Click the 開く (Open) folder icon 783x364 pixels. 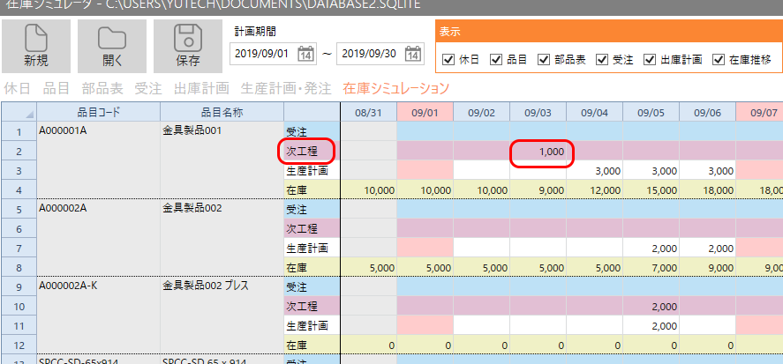[x=112, y=39]
